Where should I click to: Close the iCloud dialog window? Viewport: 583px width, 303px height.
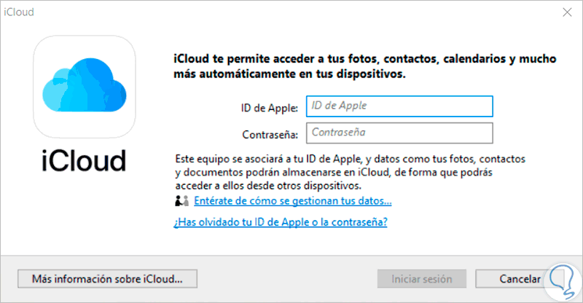pos(565,12)
